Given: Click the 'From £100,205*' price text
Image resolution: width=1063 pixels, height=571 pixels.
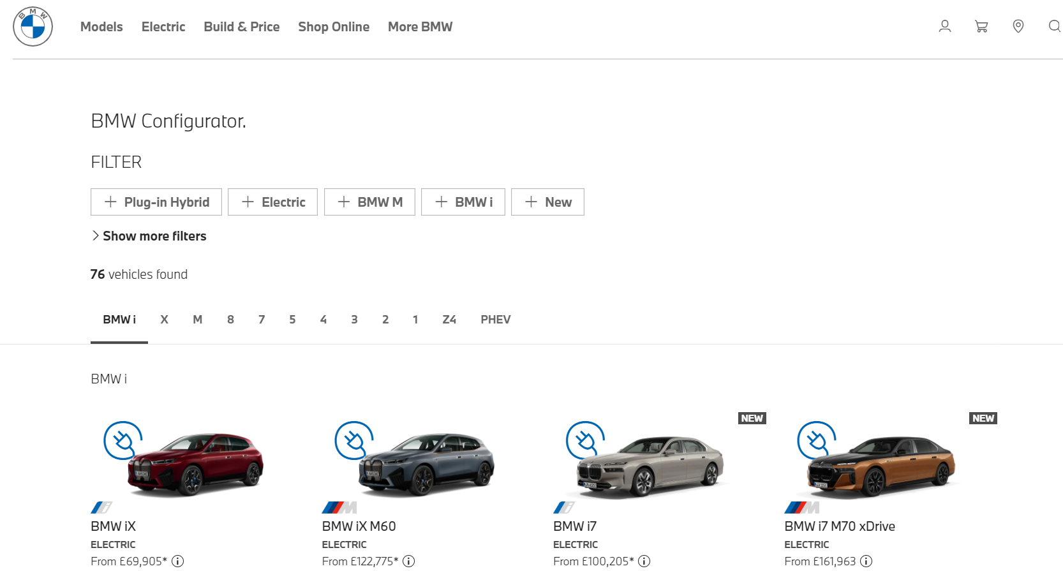Looking at the screenshot, I should (x=593, y=561).
